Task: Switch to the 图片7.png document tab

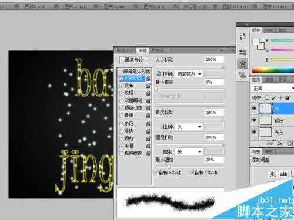Action: pyautogui.click(x=75, y=7)
